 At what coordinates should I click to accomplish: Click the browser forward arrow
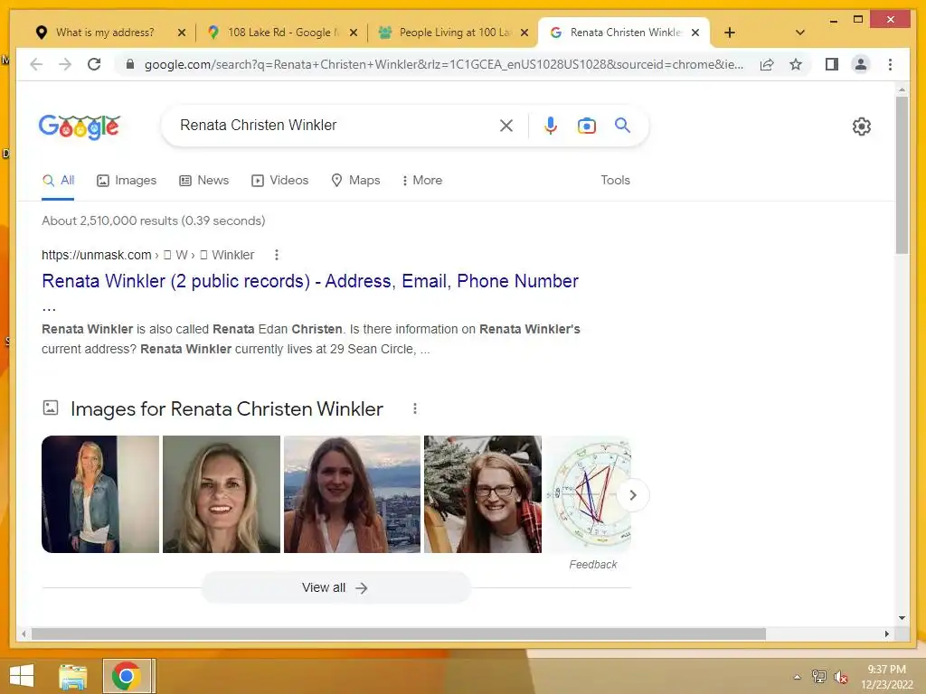[x=65, y=64]
